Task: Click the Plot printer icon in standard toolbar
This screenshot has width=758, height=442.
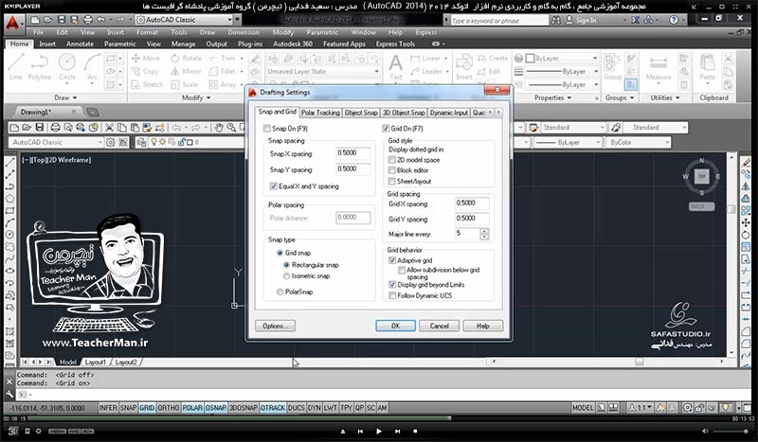Action: pyautogui.click(x=55, y=128)
